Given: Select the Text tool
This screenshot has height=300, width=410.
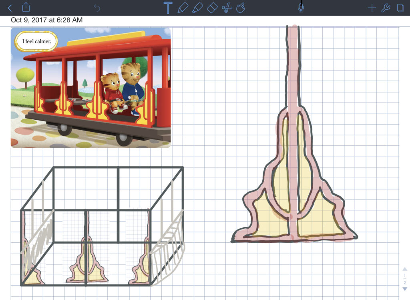Looking at the screenshot, I should [168, 8].
